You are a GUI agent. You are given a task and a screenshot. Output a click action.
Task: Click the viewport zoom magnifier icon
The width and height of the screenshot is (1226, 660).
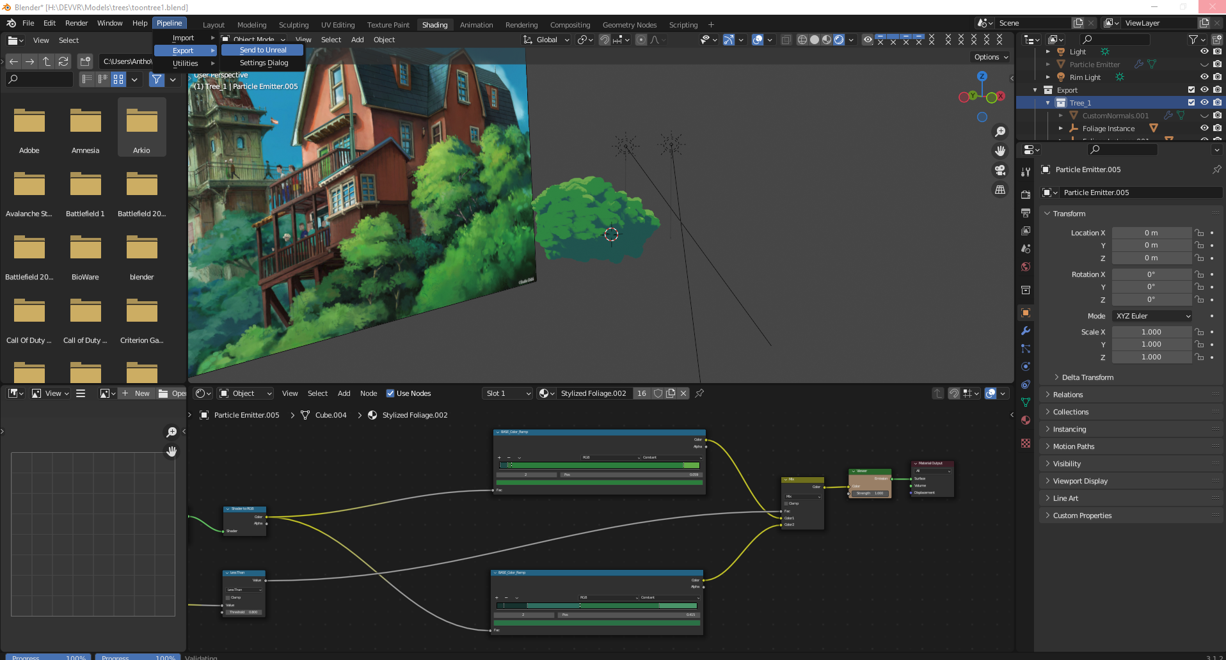point(1000,132)
